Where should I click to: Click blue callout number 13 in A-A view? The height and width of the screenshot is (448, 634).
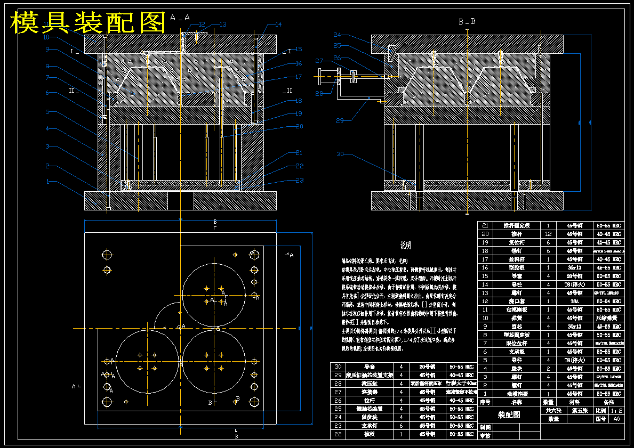223,25
